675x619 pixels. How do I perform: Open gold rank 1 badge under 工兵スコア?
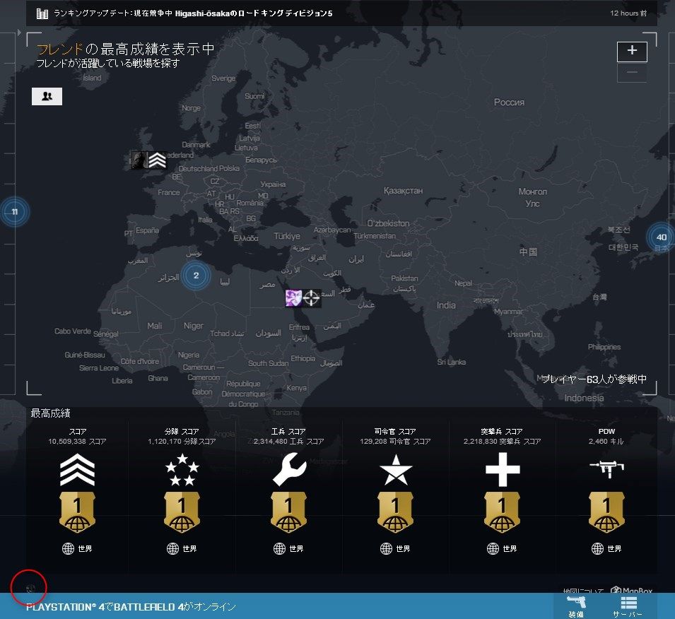(x=289, y=512)
